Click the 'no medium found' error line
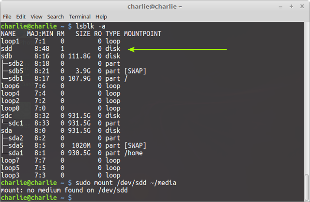The width and height of the screenshot is (310, 202). (64, 190)
